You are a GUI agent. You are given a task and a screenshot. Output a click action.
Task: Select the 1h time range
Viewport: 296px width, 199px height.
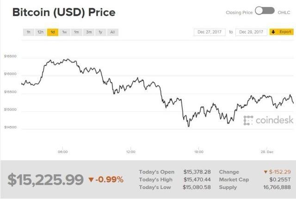[29, 32]
